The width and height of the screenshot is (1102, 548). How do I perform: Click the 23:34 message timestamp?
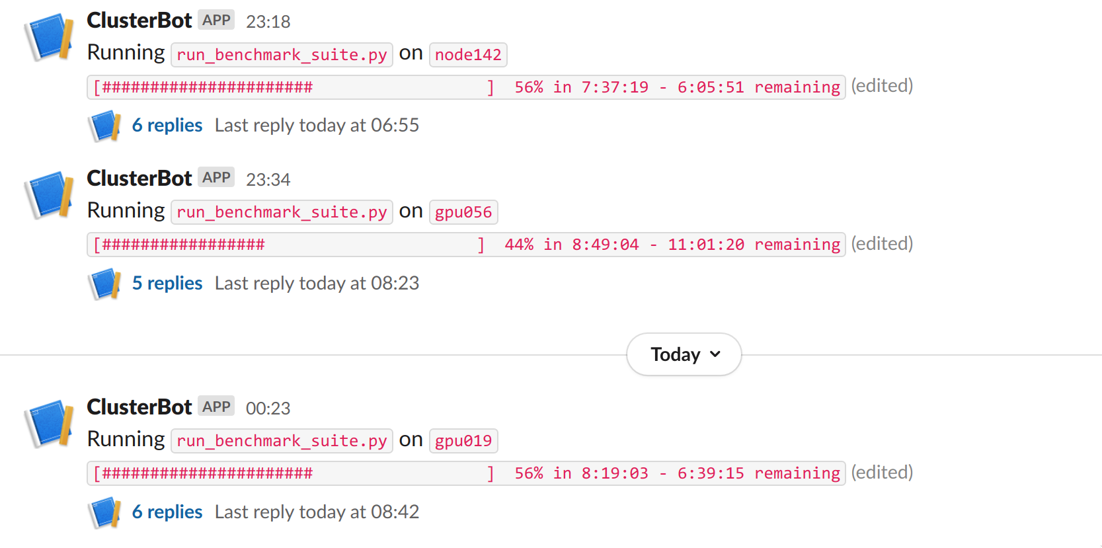coord(268,178)
